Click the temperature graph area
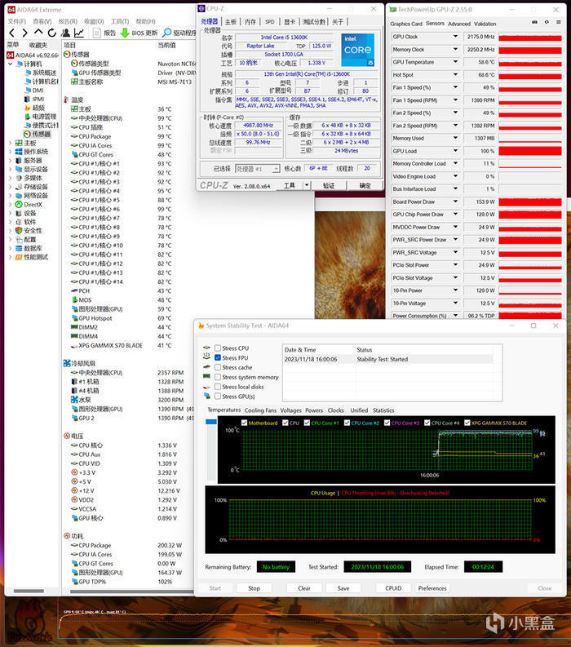This screenshot has width=571, height=647. coord(386,450)
